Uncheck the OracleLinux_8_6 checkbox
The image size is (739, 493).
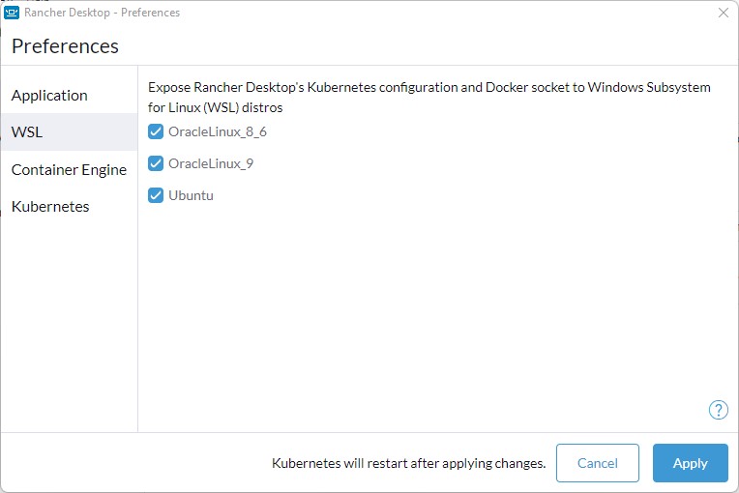[x=156, y=131]
